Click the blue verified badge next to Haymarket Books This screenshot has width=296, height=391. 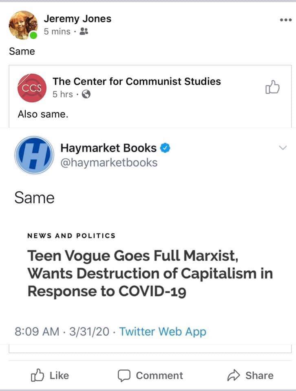pos(165,148)
